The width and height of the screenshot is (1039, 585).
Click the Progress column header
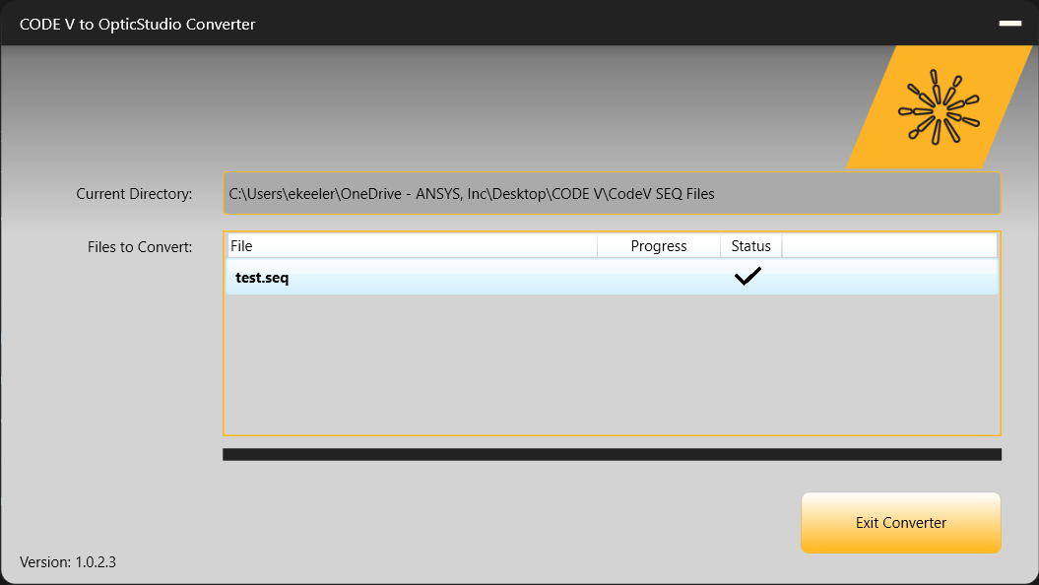(659, 245)
